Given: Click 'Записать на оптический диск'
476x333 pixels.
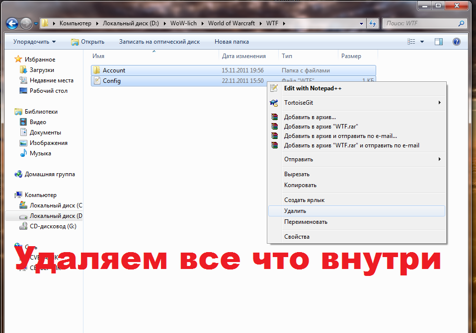Looking at the screenshot, I should pyautogui.click(x=159, y=42).
